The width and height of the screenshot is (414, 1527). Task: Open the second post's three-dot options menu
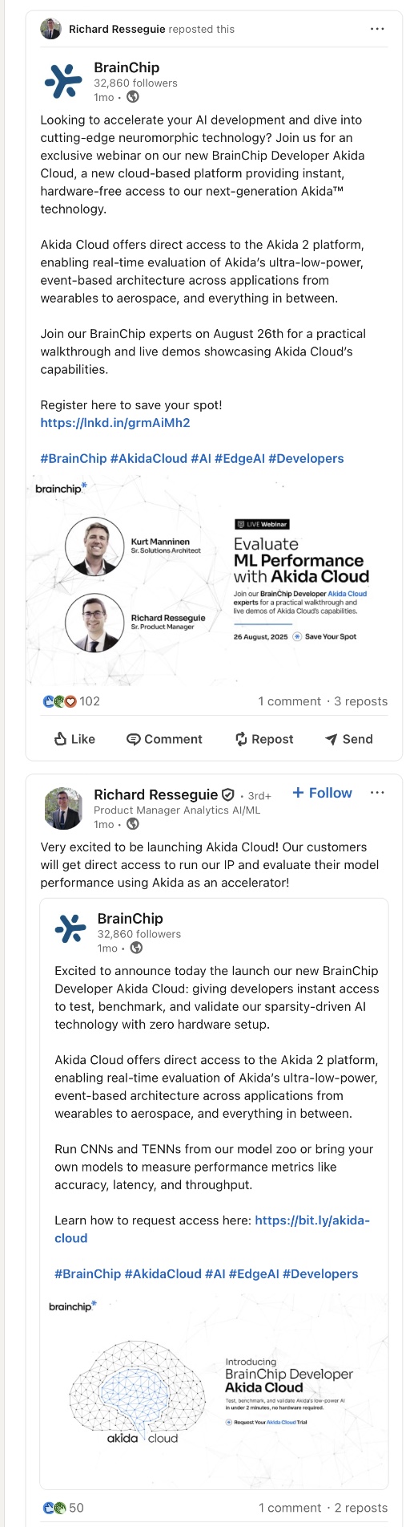pos(377,793)
